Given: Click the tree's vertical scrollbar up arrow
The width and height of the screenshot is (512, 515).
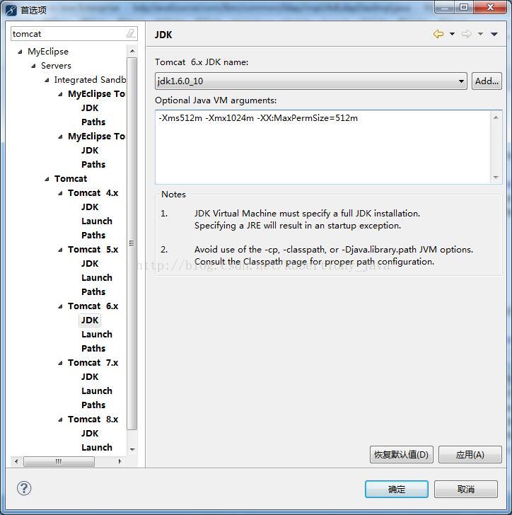Looking at the screenshot, I should [x=132, y=51].
